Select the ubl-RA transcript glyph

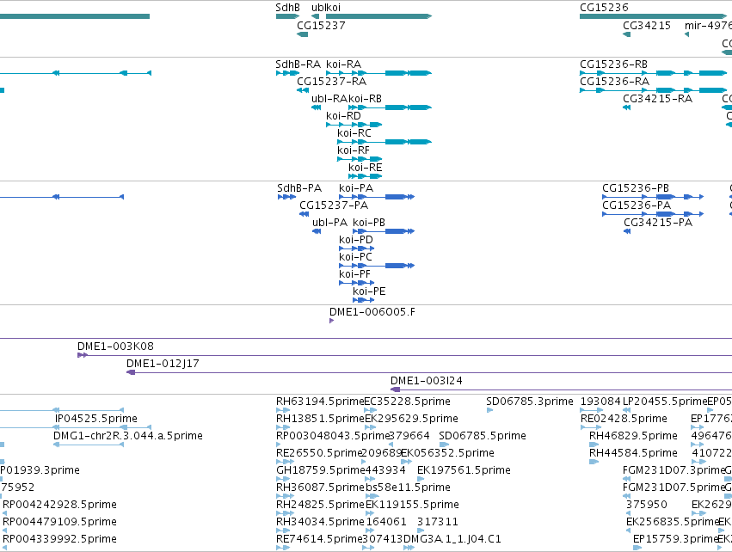(x=316, y=107)
